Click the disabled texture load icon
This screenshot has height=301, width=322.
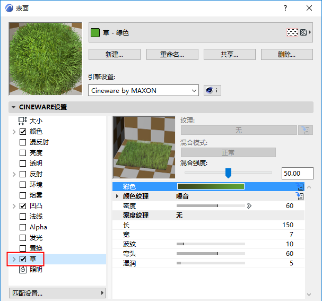[x=306, y=130]
